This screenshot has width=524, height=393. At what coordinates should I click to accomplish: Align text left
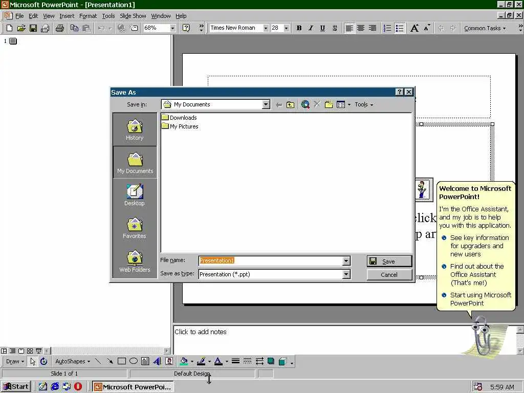349,28
